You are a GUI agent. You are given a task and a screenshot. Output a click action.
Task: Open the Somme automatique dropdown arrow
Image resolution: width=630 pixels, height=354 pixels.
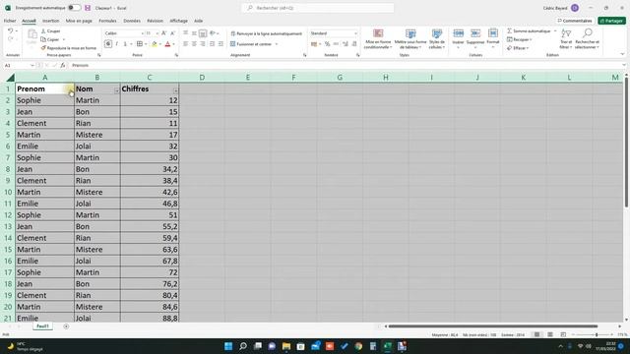point(555,30)
